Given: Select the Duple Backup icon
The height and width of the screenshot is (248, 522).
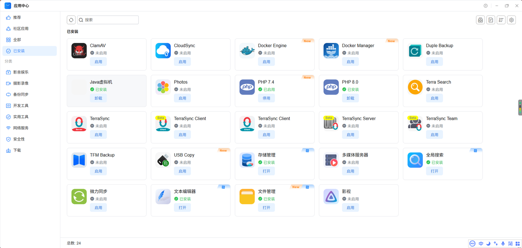Looking at the screenshot, I should (415, 51).
